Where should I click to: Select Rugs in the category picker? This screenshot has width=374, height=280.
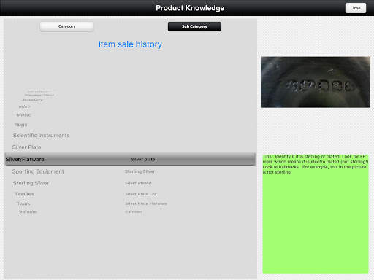tap(20, 125)
